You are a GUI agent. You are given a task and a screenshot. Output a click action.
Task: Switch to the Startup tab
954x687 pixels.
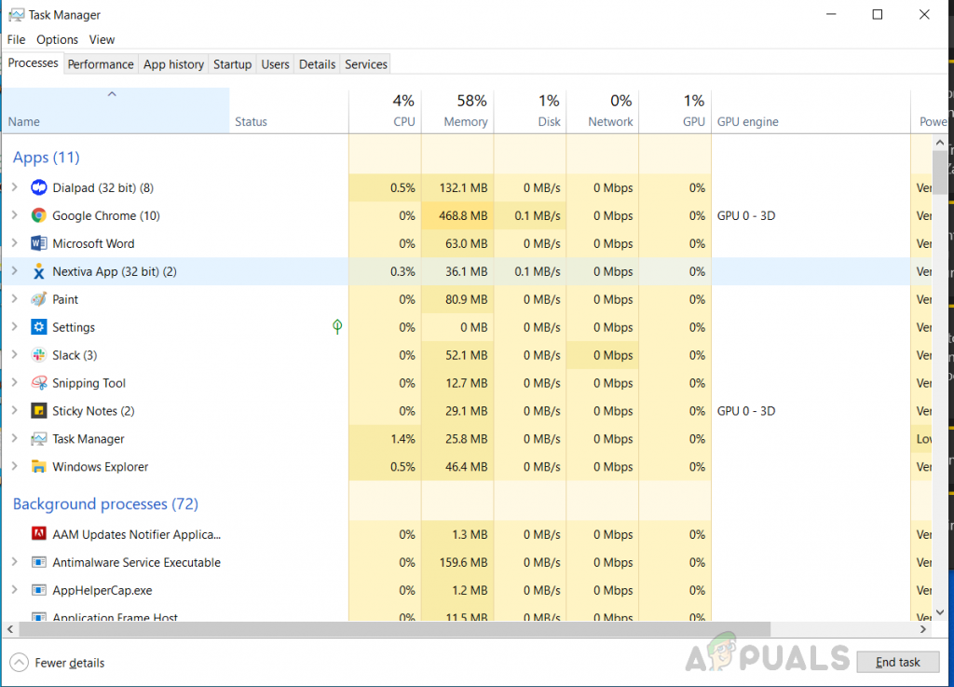pos(232,64)
